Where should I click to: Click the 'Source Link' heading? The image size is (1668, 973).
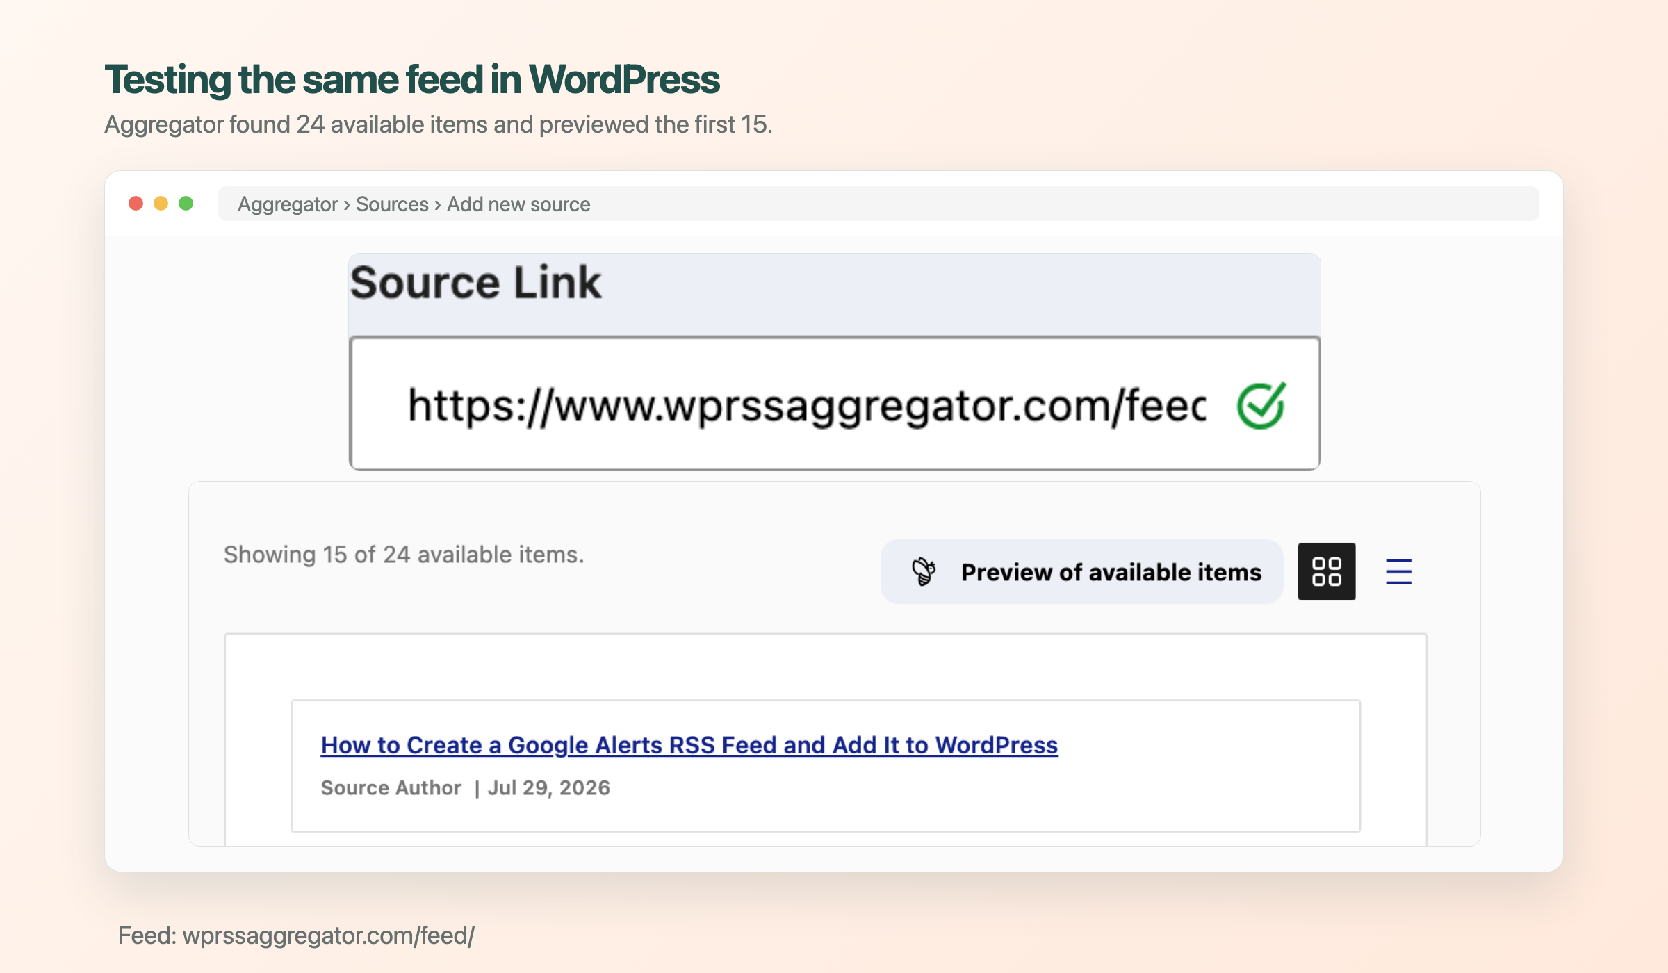[475, 283]
